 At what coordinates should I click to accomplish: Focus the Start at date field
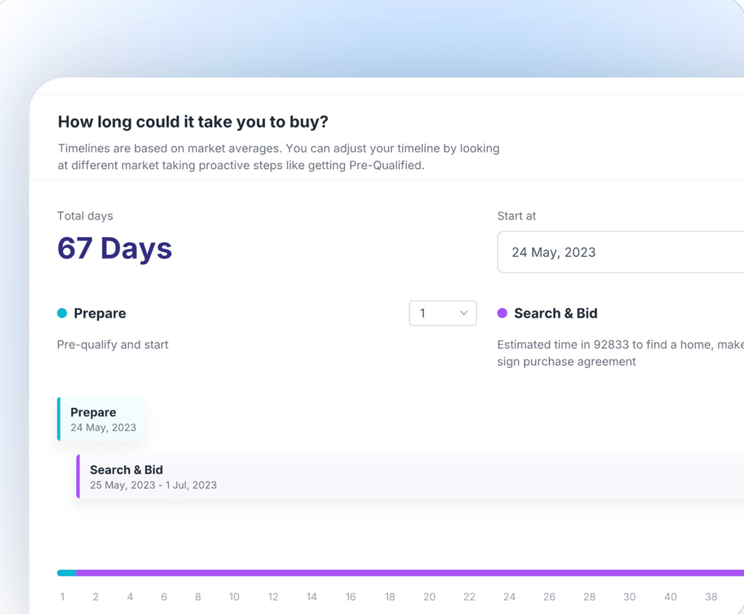[620, 252]
